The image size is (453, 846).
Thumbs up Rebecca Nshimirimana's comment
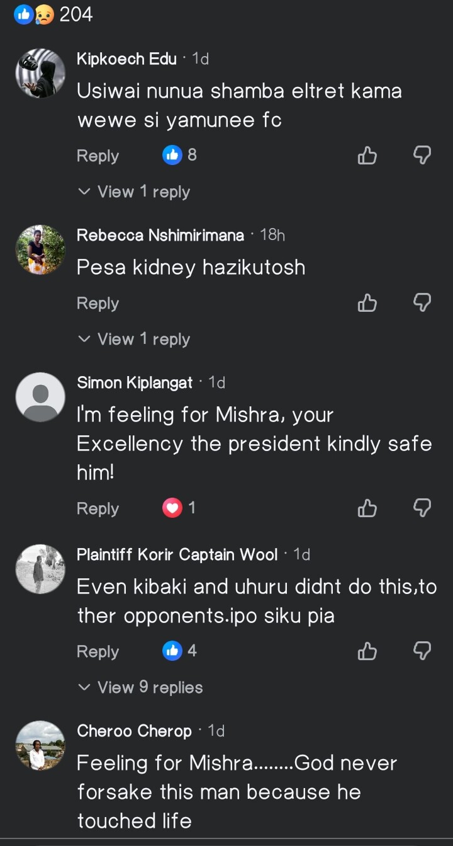coord(367,303)
